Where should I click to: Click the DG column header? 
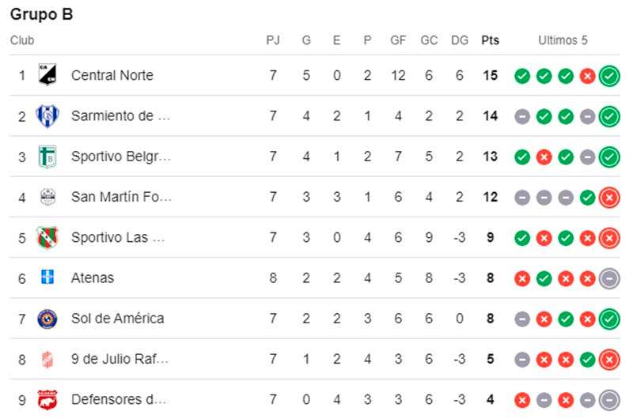tap(460, 40)
